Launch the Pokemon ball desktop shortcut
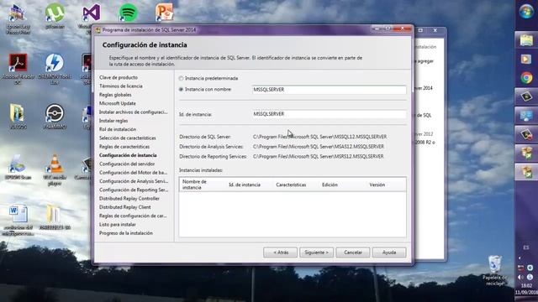538x302 pixels. click(x=55, y=117)
